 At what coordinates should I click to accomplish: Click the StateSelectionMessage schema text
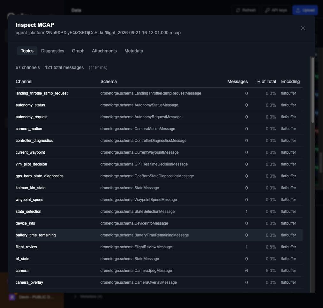(137, 212)
